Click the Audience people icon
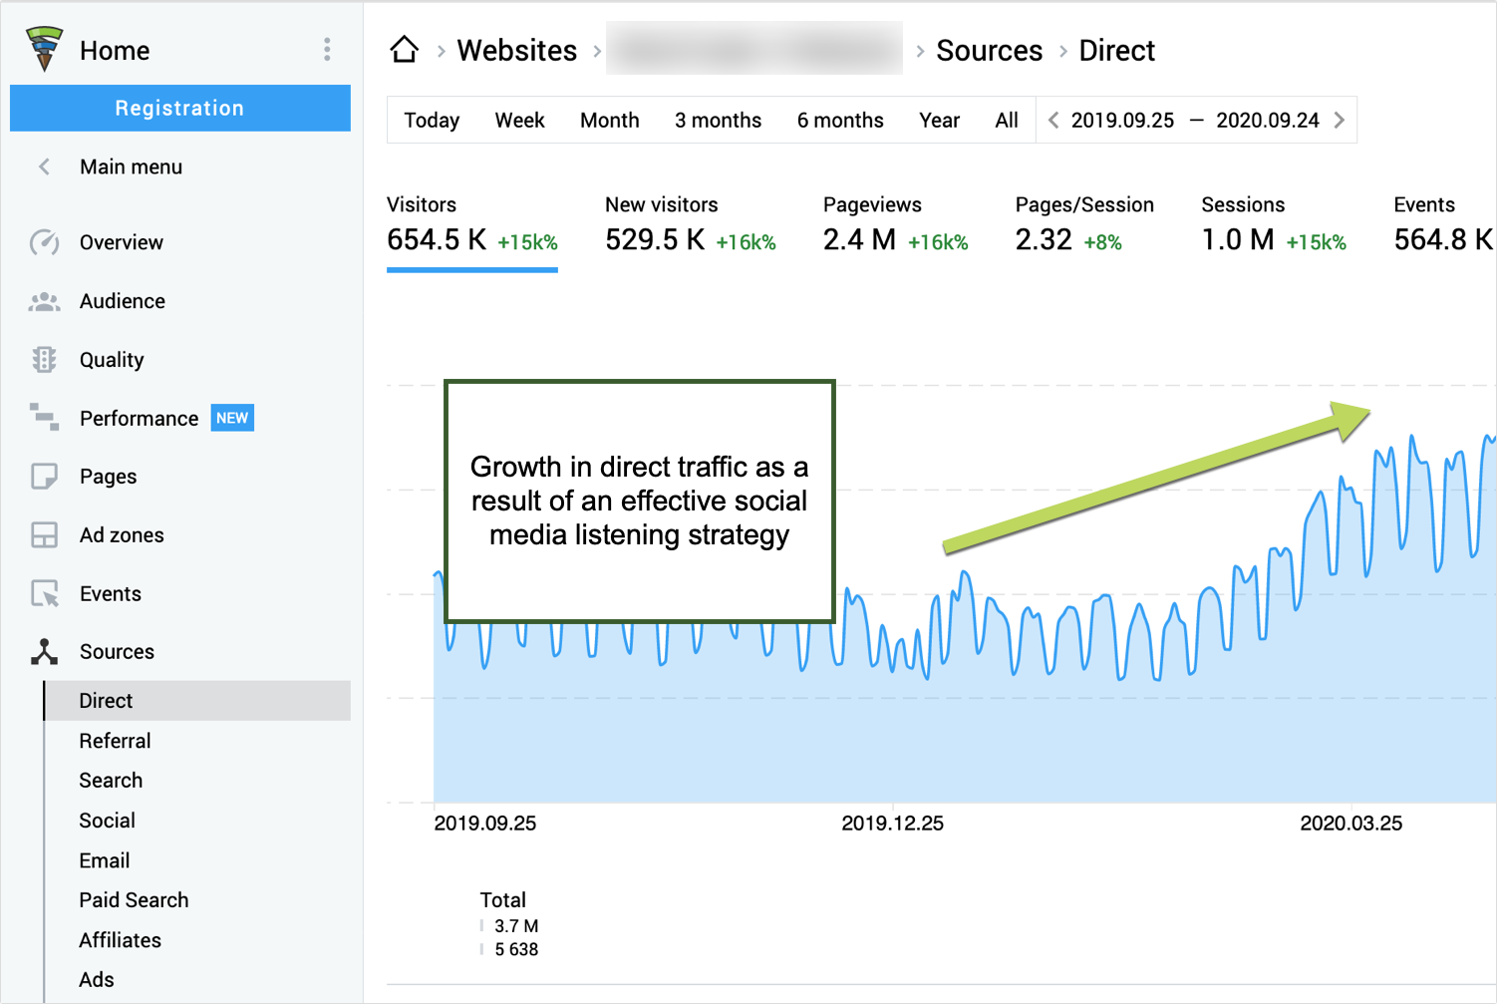Image resolution: width=1497 pixels, height=1004 pixels. pos(44,301)
